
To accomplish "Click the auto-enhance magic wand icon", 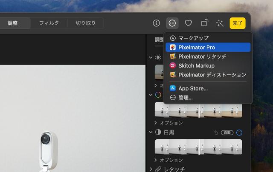I will pyautogui.click(x=220, y=23).
